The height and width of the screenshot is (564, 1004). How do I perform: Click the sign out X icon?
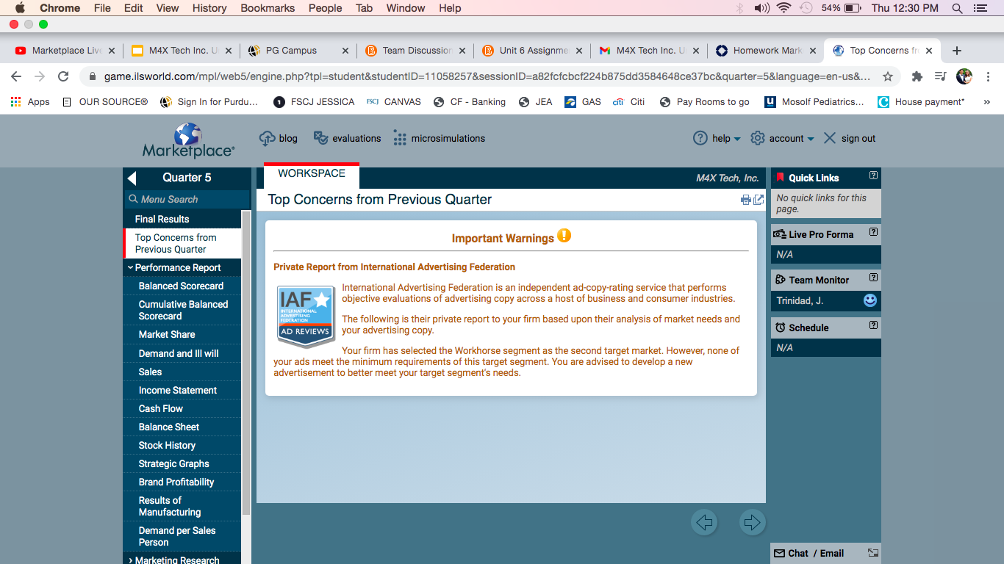830,138
